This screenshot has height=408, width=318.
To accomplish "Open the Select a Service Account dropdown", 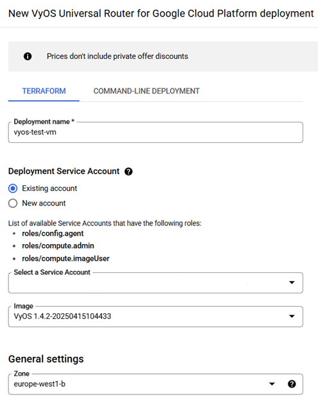I will 156,282.
